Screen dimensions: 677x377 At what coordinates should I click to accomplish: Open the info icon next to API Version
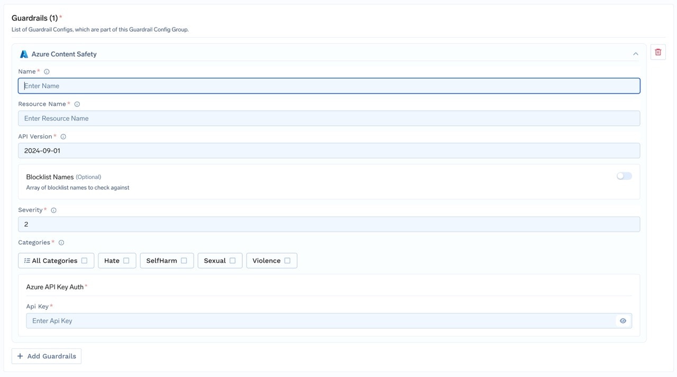pos(63,136)
